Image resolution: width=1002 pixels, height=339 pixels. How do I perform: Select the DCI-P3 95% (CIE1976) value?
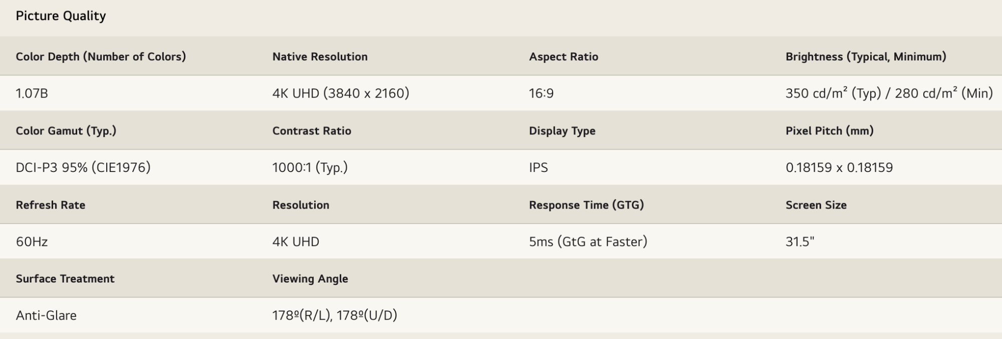[x=83, y=167]
